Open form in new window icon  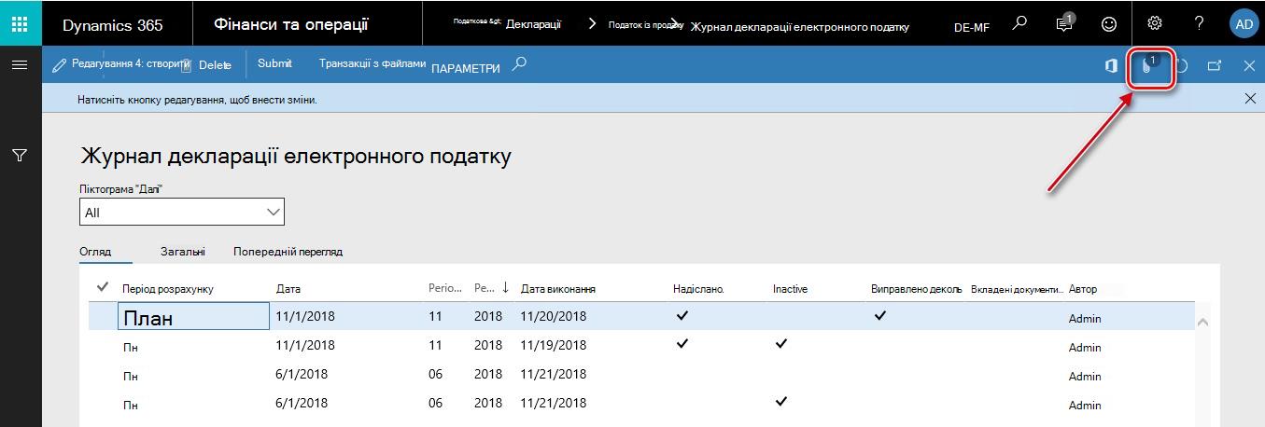click(1215, 66)
